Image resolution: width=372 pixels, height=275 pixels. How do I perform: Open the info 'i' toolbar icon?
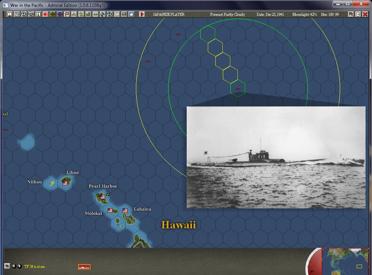[x=38, y=14]
